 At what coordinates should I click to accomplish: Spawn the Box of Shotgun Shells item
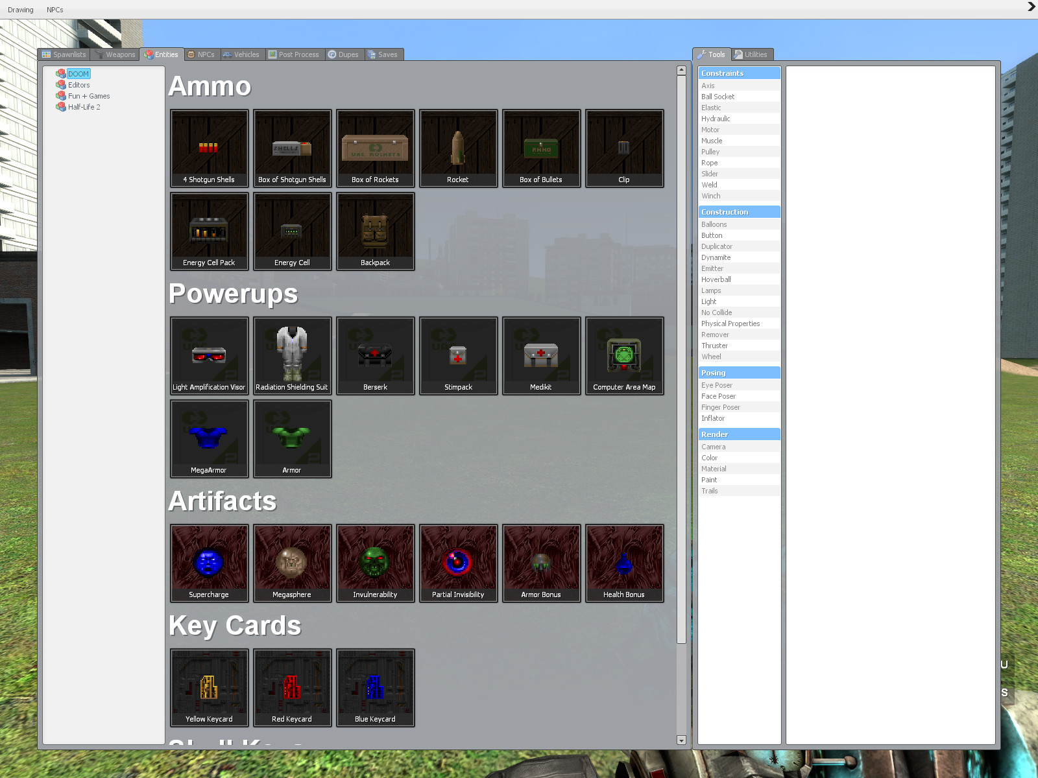point(292,148)
